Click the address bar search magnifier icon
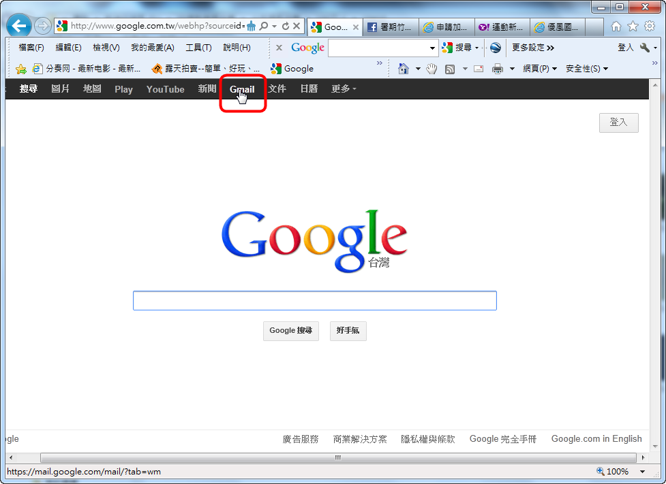This screenshot has width=666, height=484. (263, 27)
